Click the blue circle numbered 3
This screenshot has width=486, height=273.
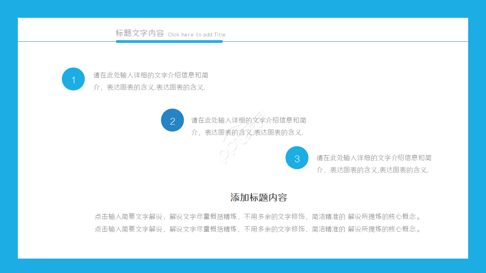click(x=297, y=158)
